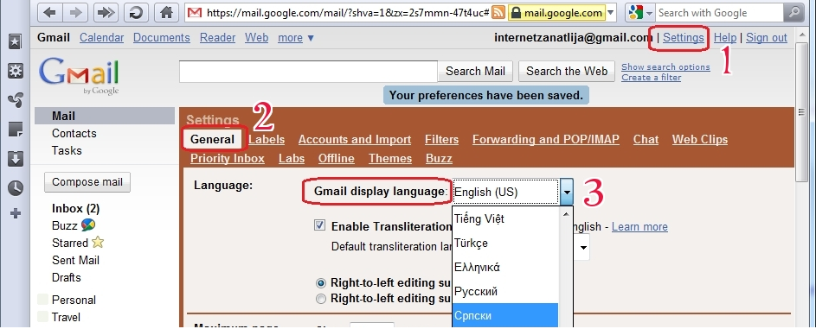816x329 pixels.
Task: Switch to the Web Clips tab
Action: click(700, 139)
